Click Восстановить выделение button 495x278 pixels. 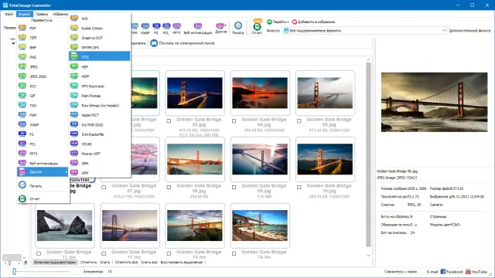pos(182,263)
